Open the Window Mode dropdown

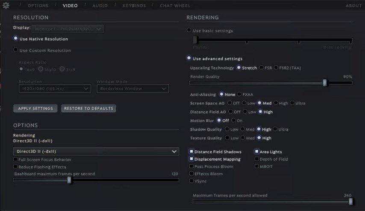[x=132, y=89]
